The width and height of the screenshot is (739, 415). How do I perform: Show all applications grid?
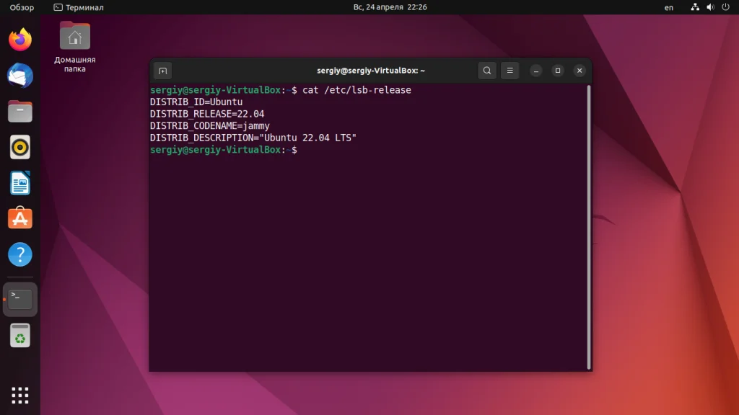coord(19,395)
